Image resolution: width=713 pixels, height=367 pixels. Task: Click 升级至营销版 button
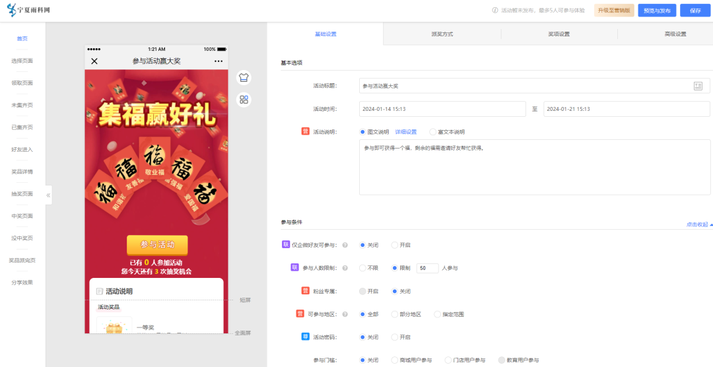614,11
